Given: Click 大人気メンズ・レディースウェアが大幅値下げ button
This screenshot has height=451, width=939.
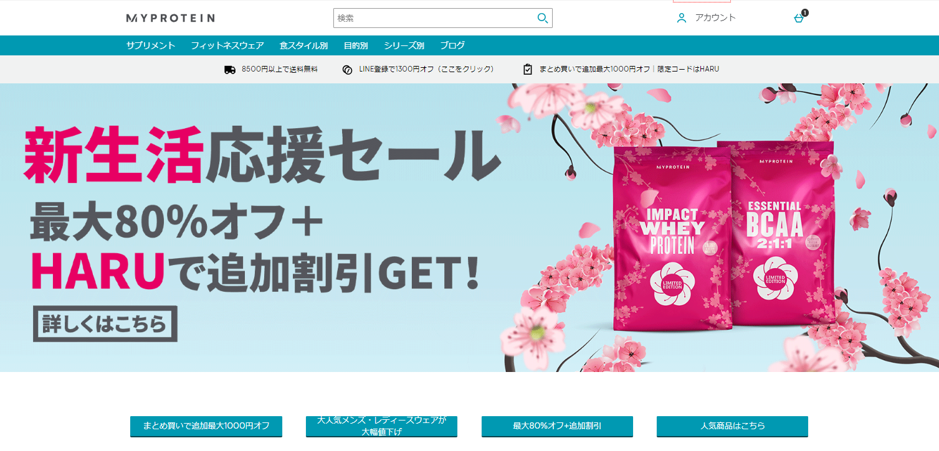Looking at the screenshot, I should click(x=381, y=426).
